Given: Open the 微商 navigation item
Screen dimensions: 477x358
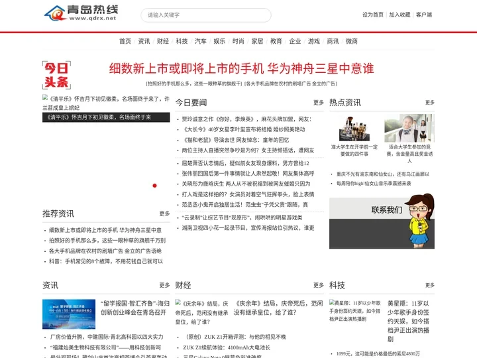Looking at the screenshot, I should point(351,41).
